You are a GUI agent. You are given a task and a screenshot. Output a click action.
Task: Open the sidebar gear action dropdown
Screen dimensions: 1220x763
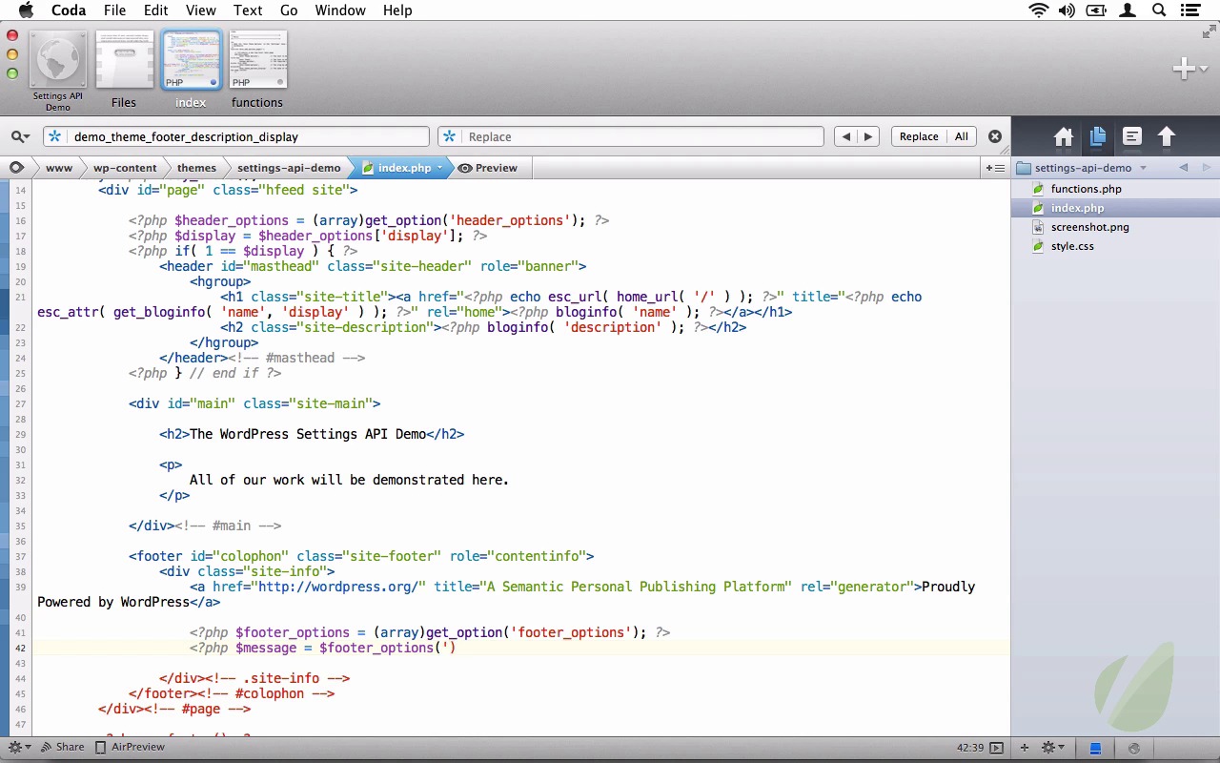1052,748
